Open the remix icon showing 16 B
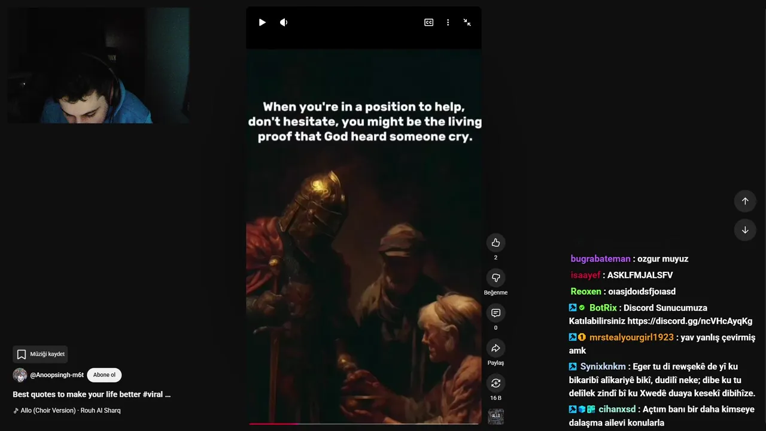 coord(496,383)
